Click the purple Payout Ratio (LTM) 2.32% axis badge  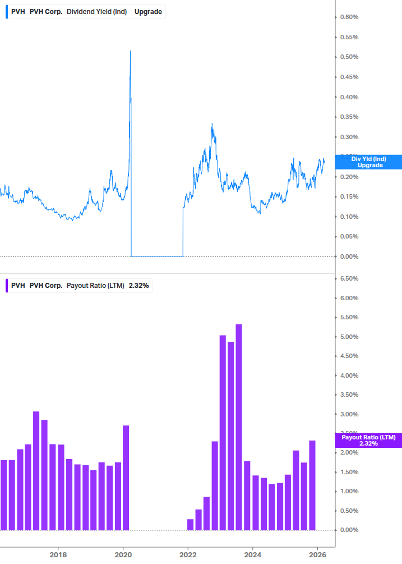tap(368, 439)
